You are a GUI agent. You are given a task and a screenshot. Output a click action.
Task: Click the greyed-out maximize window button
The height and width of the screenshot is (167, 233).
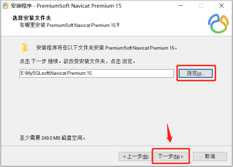tap(201, 6)
